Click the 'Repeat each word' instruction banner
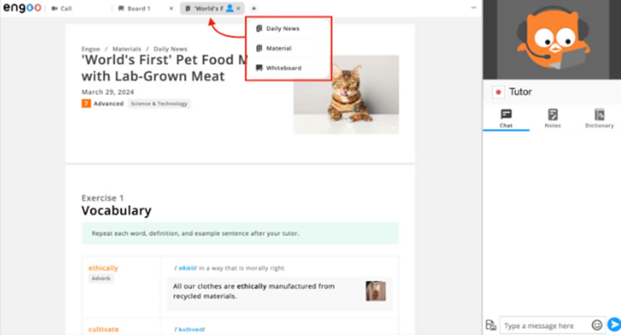Viewport: 621px width, 335px height. click(x=240, y=233)
